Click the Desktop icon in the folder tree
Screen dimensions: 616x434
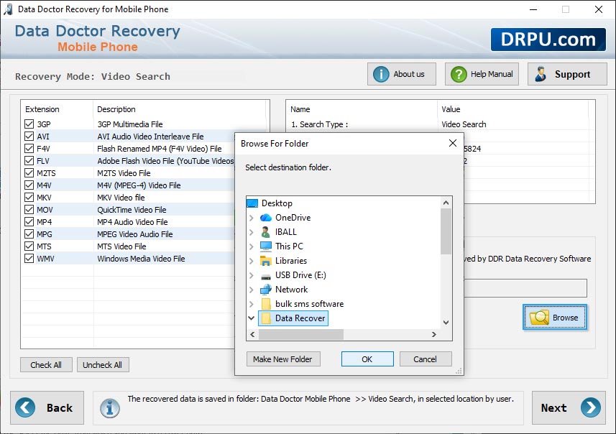coord(252,203)
